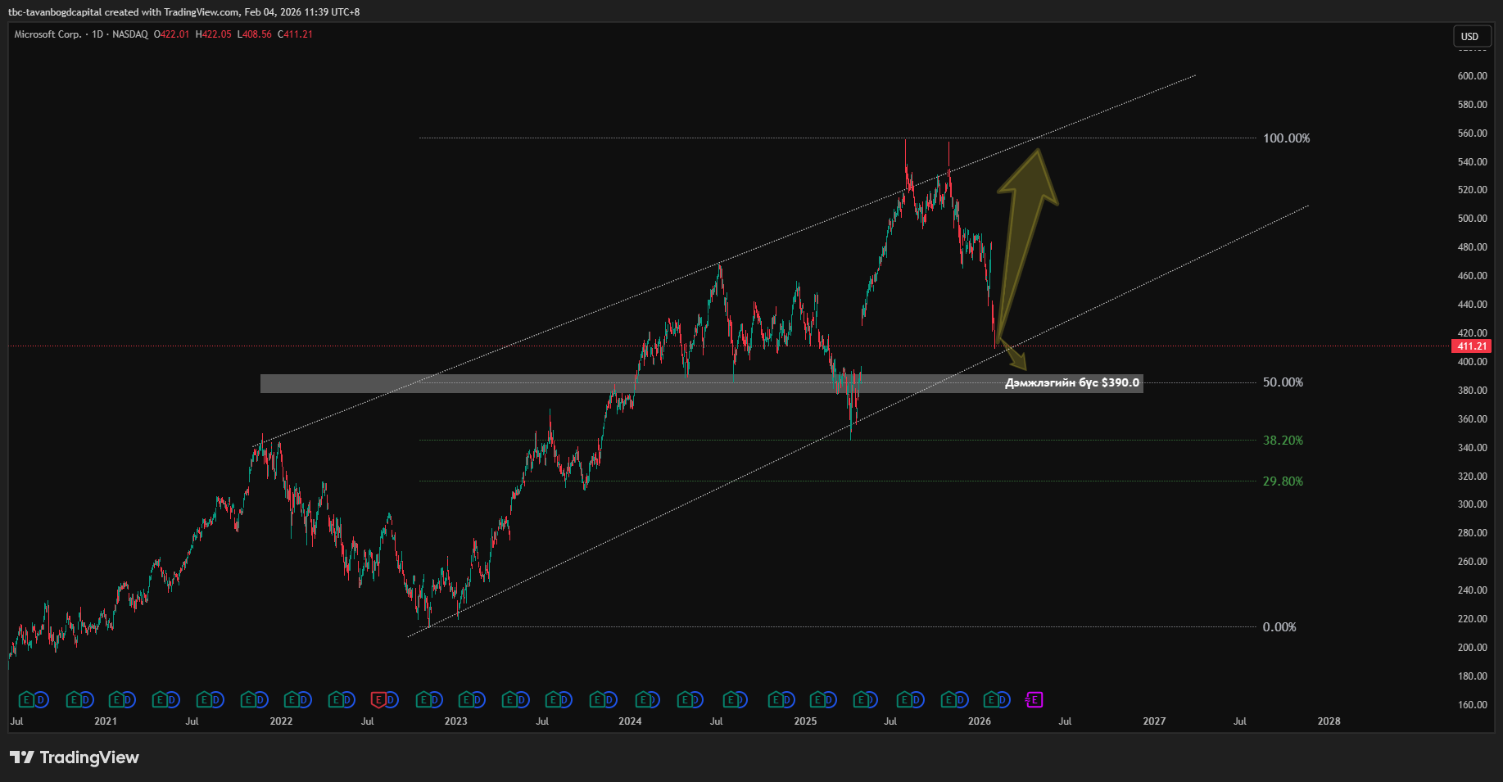The image size is (1503, 782).
Task: Click the Microsoft Corp. symbol title
Action: [48, 34]
